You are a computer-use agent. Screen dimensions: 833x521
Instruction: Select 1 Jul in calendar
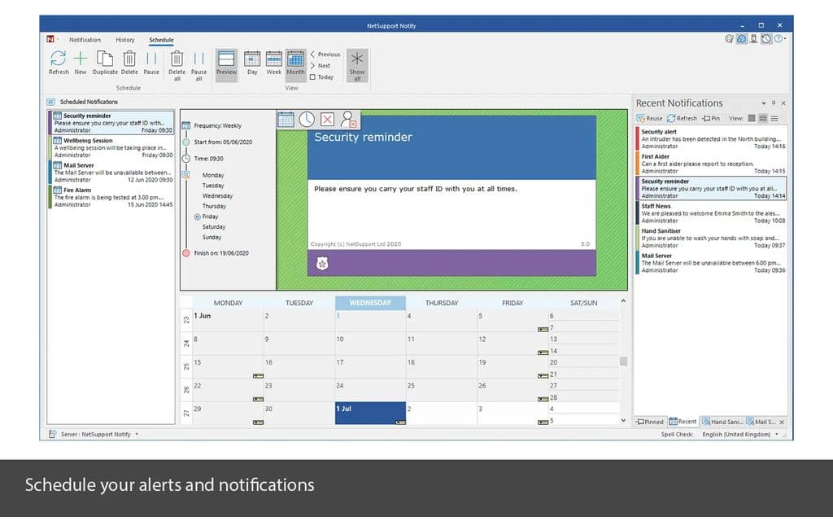370,413
